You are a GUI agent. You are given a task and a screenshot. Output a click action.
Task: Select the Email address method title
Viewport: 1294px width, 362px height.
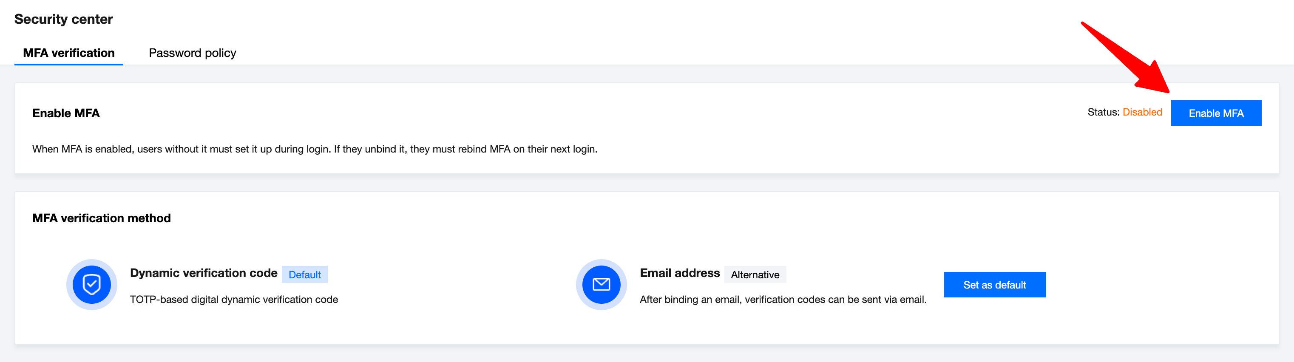point(679,273)
